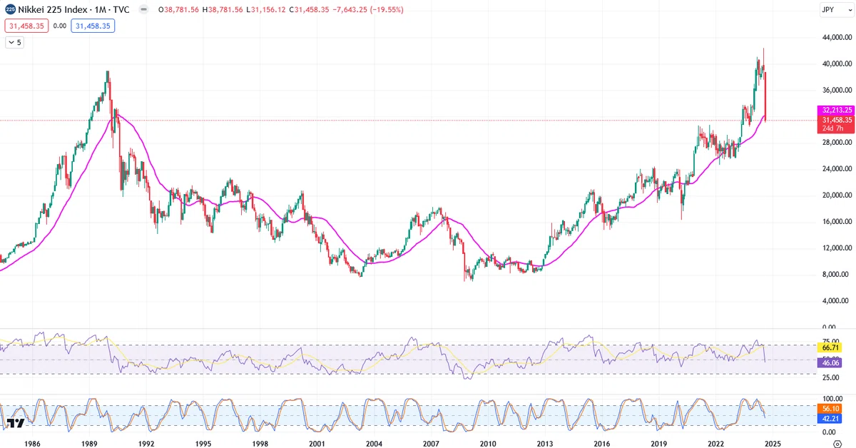Click the blue 42.21 stochastic label
This screenshot has width=856, height=448.
click(829, 419)
